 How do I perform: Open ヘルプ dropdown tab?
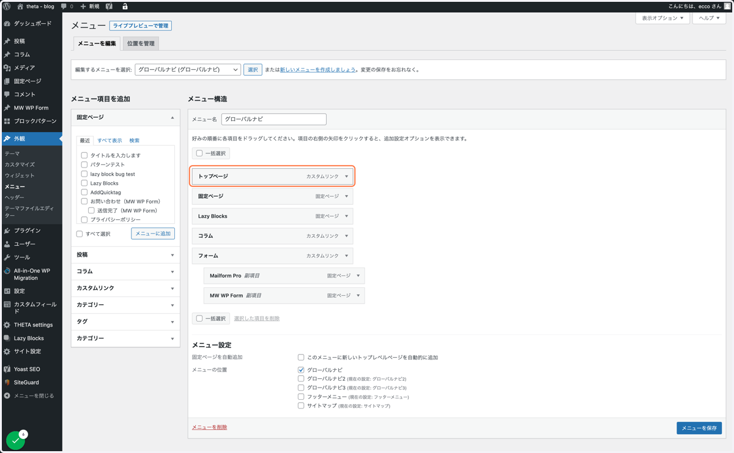click(x=709, y=18)
